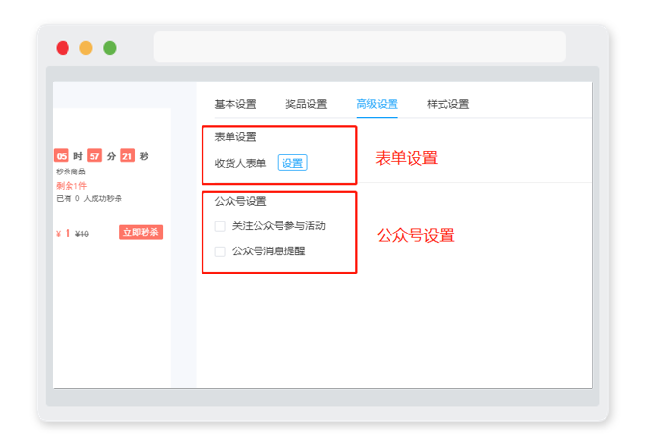The width and height of the screenshot is (646, 443).
Task: Click the 已有 0 人成功秒杀 text
Action: [89, 198]
